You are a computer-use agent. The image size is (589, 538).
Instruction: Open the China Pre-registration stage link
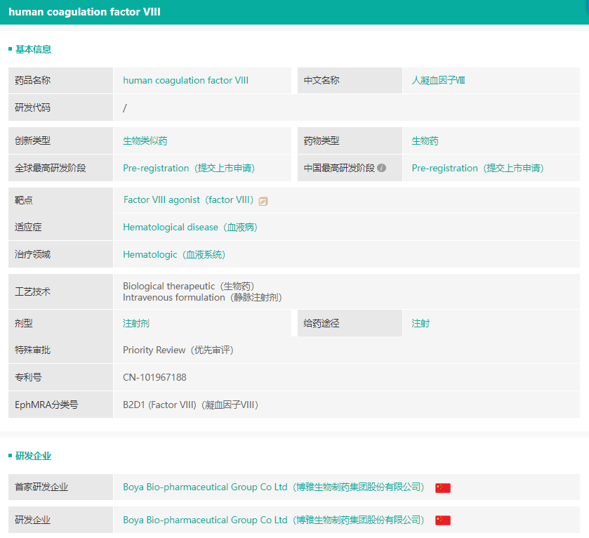(x=477, y=169)
